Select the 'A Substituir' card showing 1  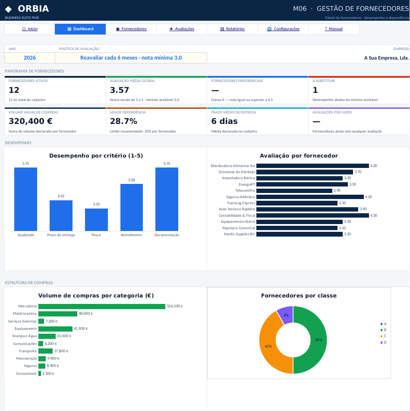(x=359, y=90)
